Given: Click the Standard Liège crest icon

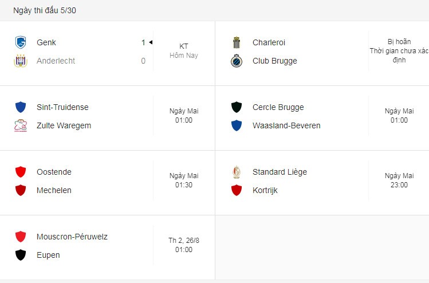Looking at the screenshot, I should coord(237,172).
